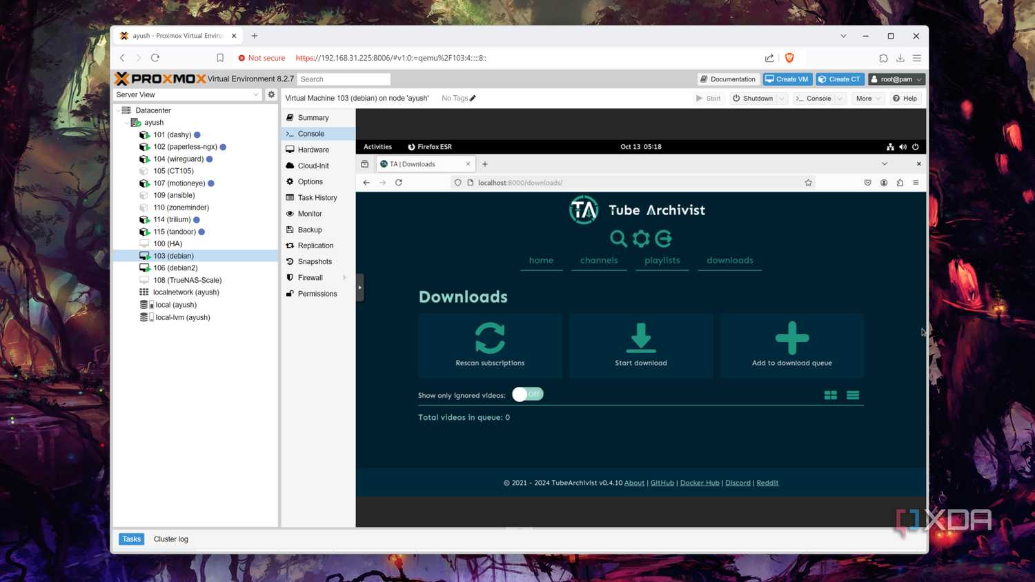The width and height of the screenshot is (1035, 582).
Task: Open the Summary panel
Action: point(318,118)
